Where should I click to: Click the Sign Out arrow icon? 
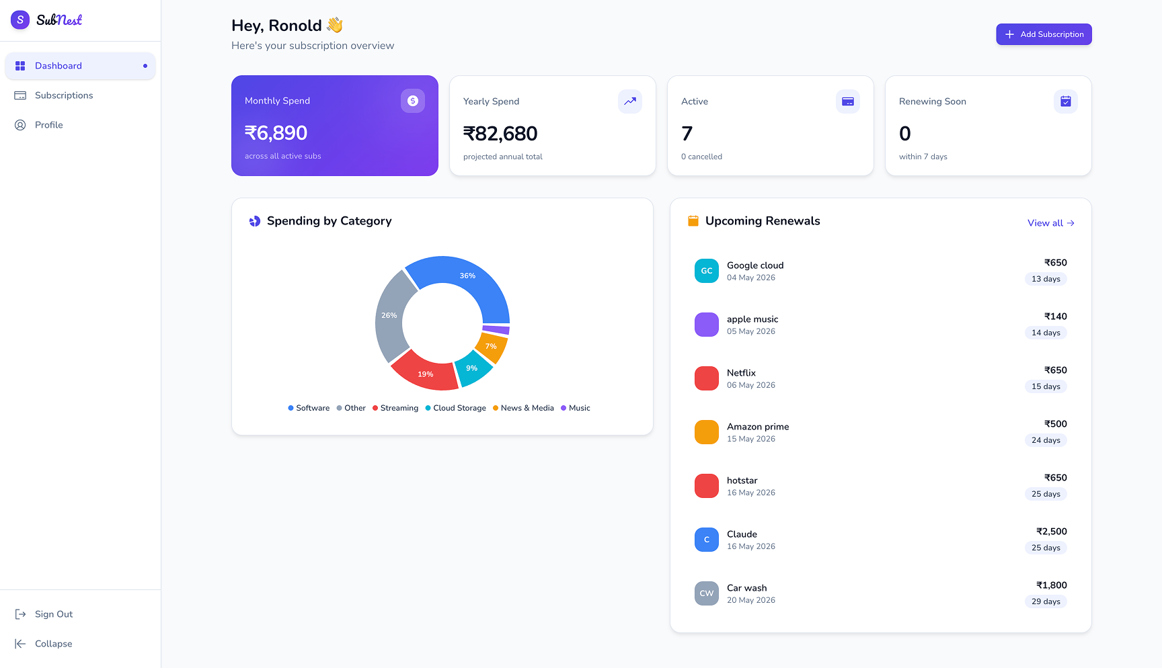(x=20, y=614)
